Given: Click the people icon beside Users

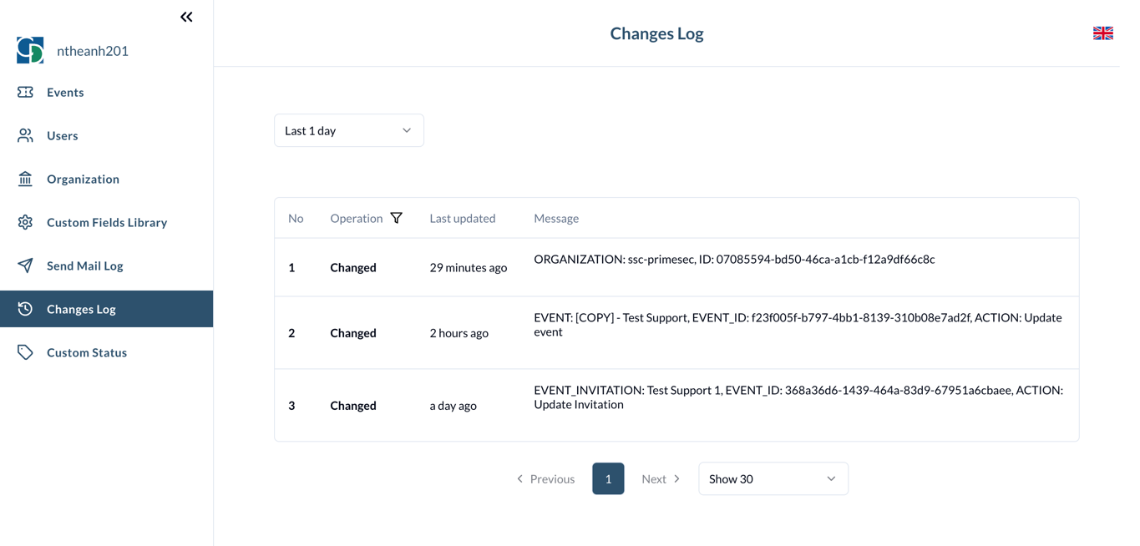Looking at the screenshot, I should tap(25, 135).
